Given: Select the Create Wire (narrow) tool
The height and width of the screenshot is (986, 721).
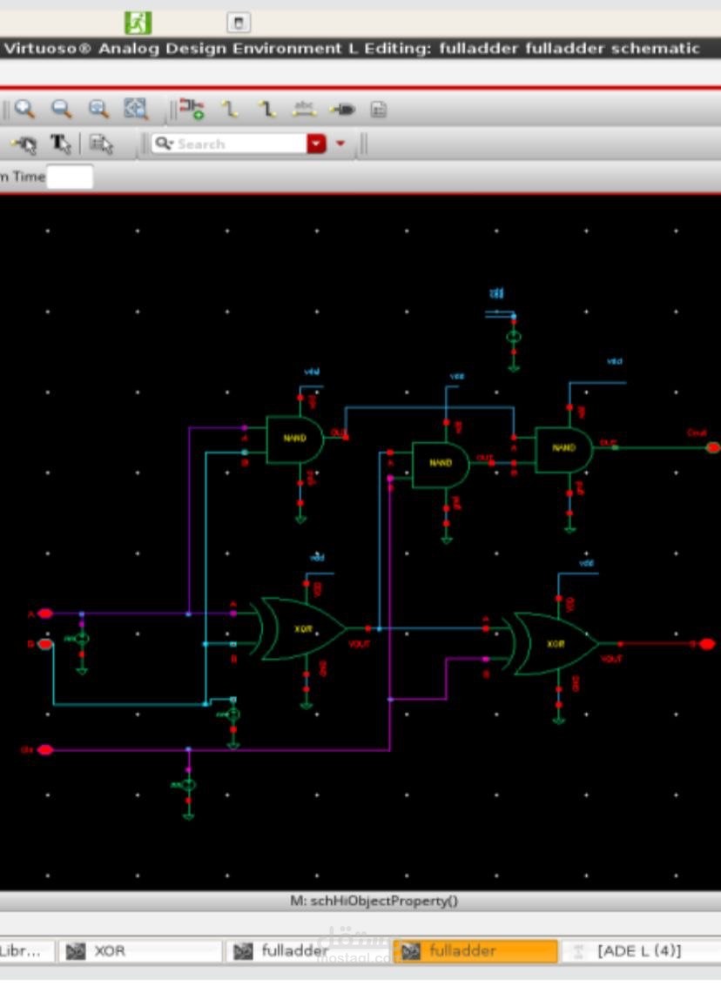Looking at the screenshot, I should [x=230, y=109].
